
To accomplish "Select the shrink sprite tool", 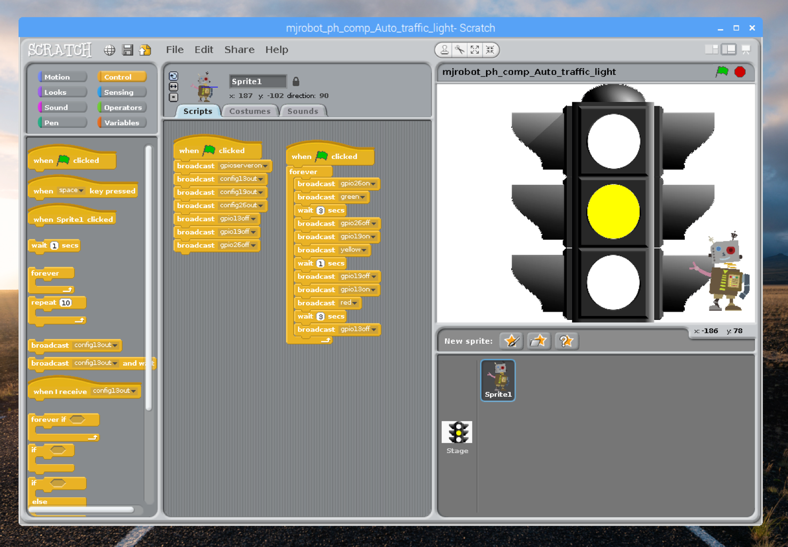I will pos(490,50).
